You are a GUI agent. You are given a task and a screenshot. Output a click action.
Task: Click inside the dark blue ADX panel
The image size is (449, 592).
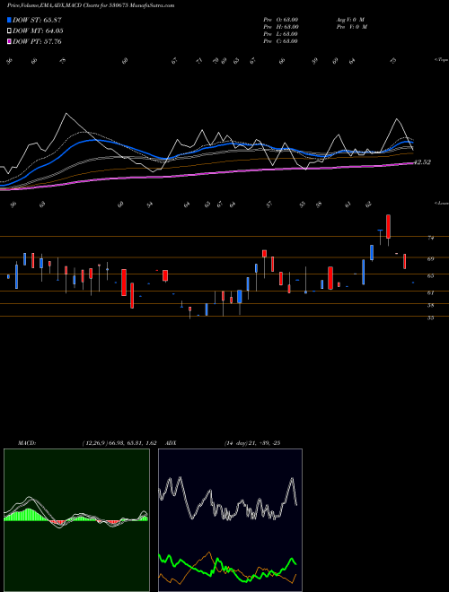click(230, 520)
